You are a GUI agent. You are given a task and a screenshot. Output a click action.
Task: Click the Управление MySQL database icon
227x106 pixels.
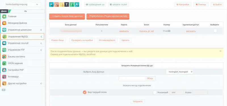click(5, 37)
